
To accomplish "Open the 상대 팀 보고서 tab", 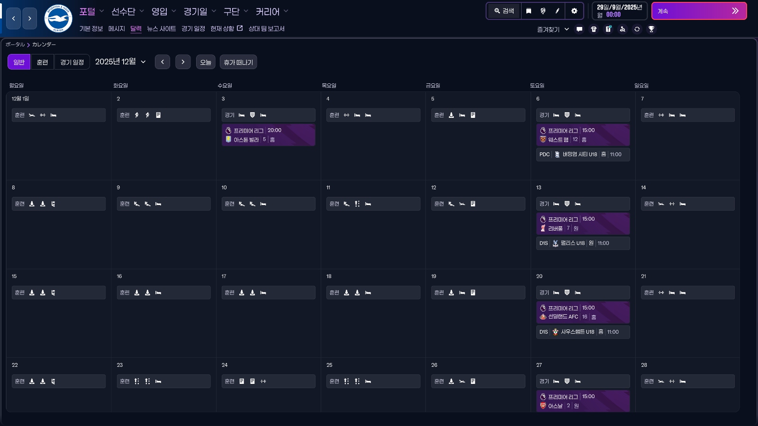I will [x=266, y=28].
